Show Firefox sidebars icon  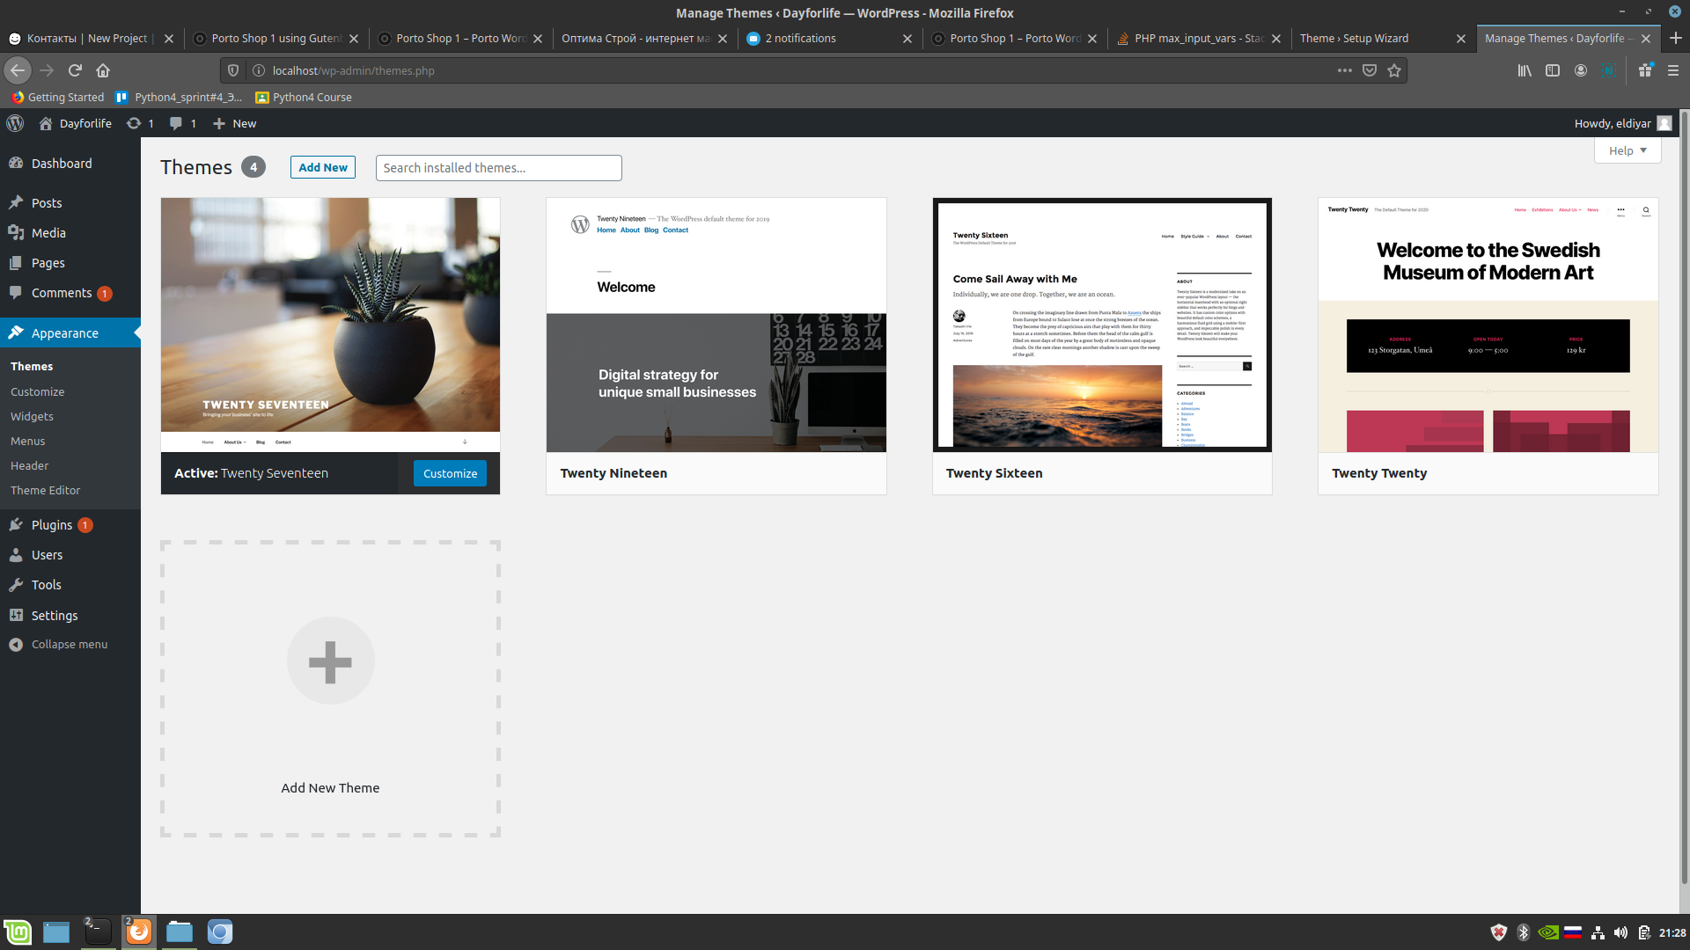[x=1553, y=70]
